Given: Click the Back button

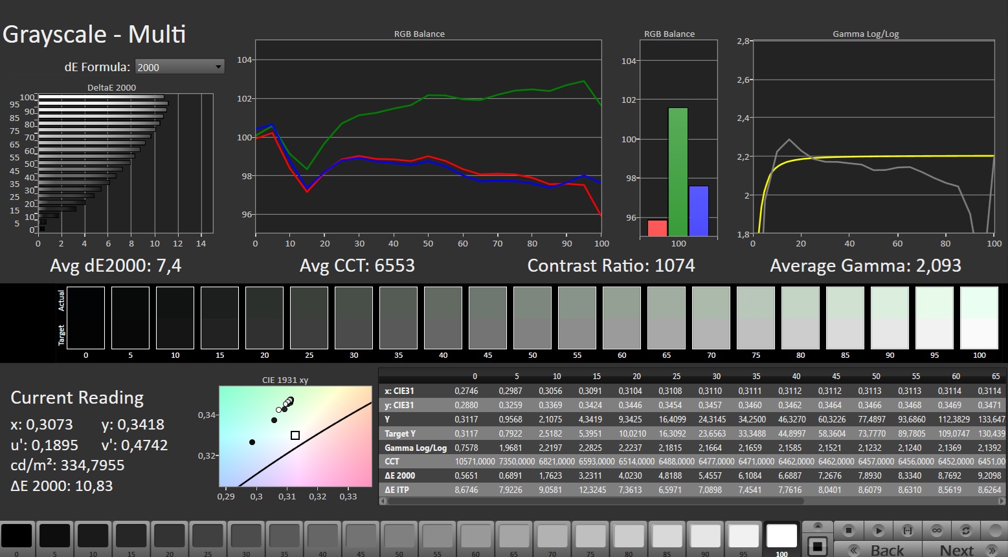Looking at the screenshot, I should pyautogui.click(x=886, y=550).
